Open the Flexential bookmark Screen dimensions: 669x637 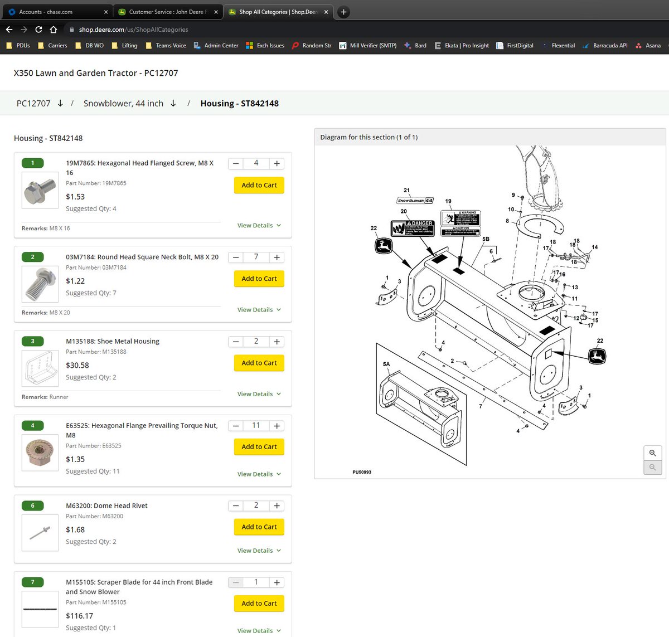coord(557,46)
